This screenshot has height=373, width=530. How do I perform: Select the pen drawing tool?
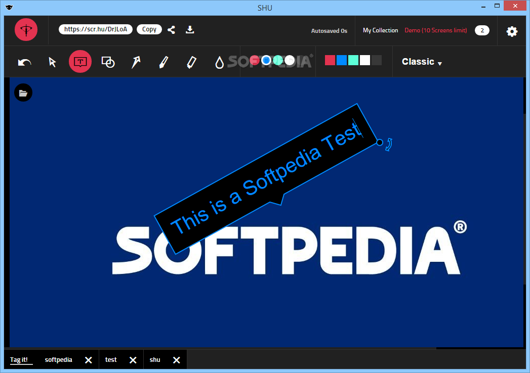coord(164,62)
